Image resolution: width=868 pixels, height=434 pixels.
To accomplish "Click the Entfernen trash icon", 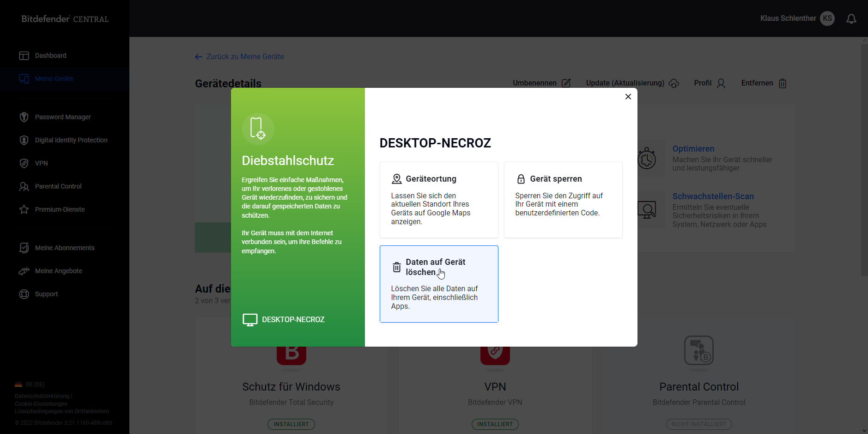I will 783,84.
